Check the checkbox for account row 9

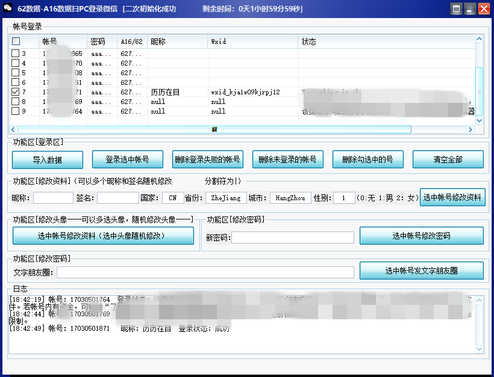click(x=15, y=111)
